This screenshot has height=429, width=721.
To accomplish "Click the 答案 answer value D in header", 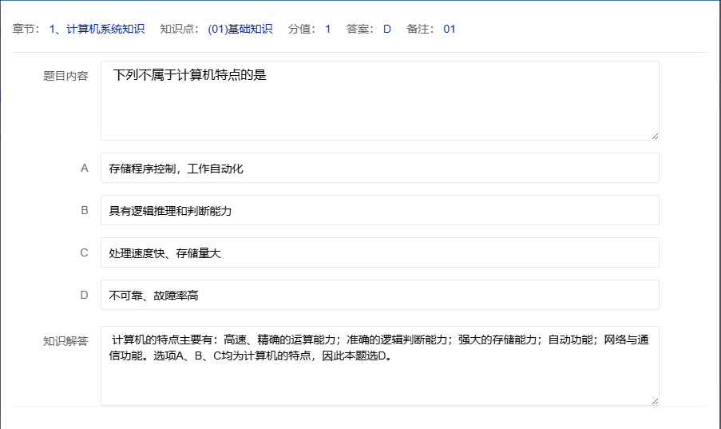I will point(387,30).
